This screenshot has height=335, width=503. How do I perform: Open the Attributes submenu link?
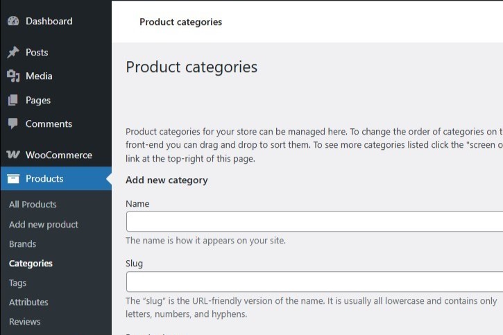pos(28,302)
